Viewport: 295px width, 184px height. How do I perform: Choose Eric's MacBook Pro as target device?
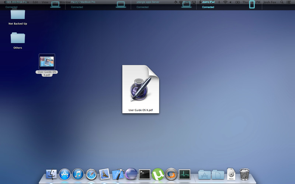[x=32, y=5]
